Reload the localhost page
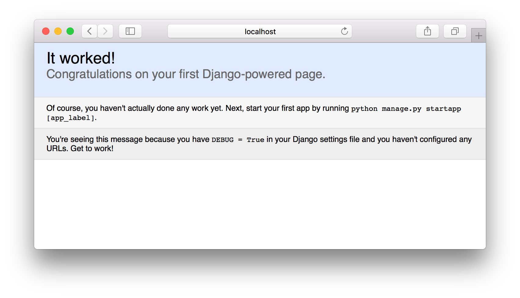520x298 pixels. coord(345,31)
